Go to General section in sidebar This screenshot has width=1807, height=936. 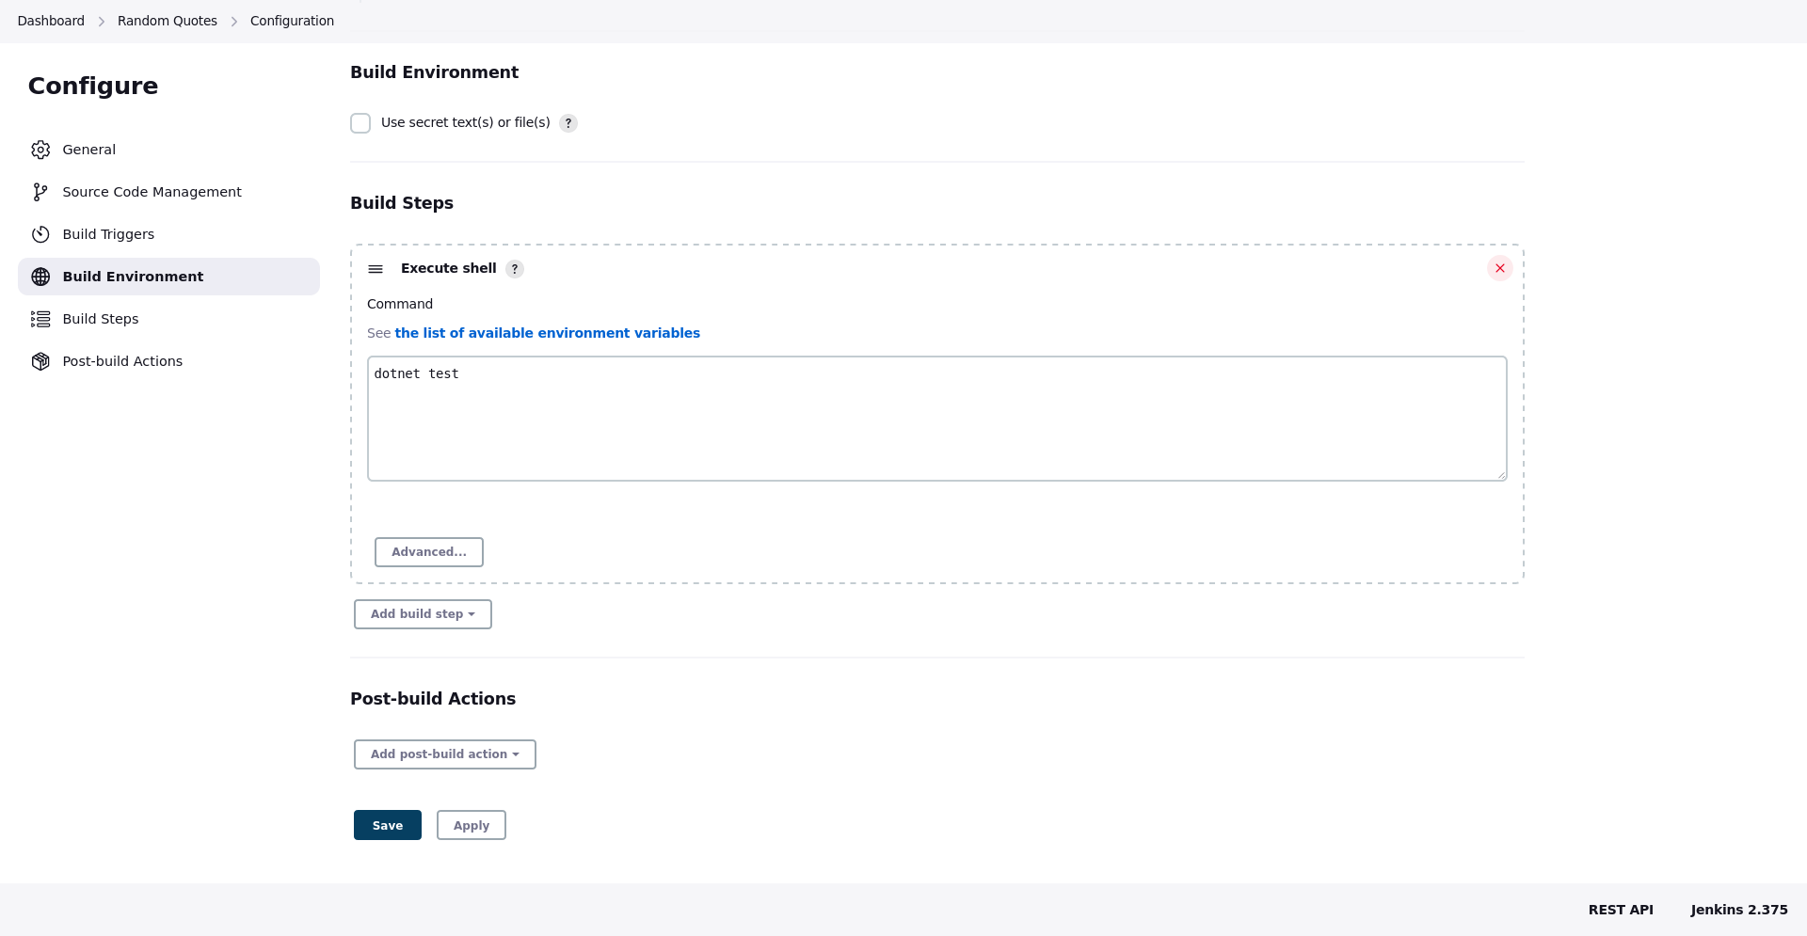point(168,150)
